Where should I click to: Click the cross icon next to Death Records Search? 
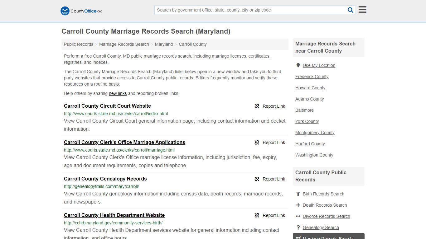(298, 205)
